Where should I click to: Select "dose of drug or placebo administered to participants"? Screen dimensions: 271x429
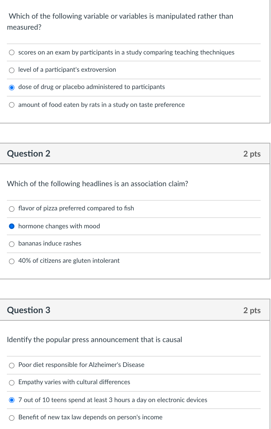11,87
